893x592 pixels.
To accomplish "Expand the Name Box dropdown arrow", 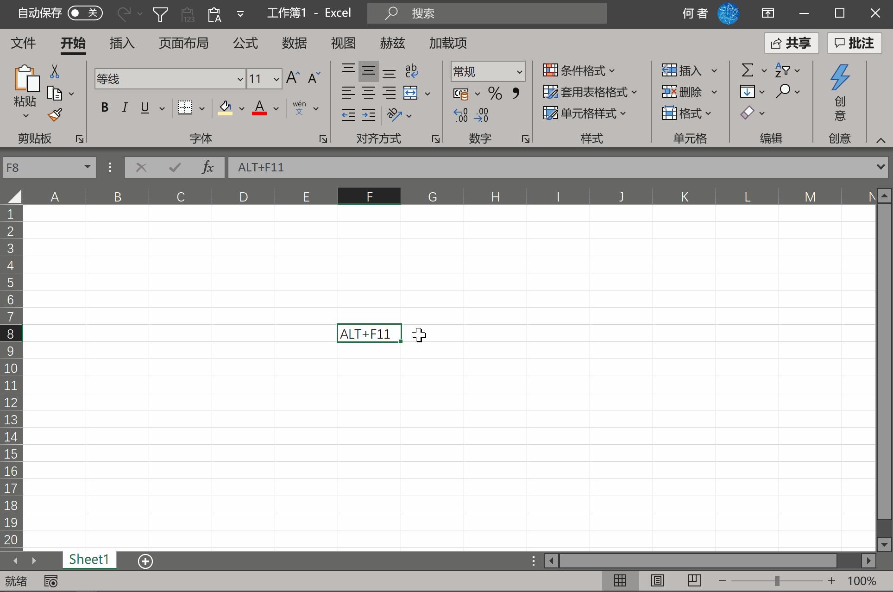I will (87, 167).
